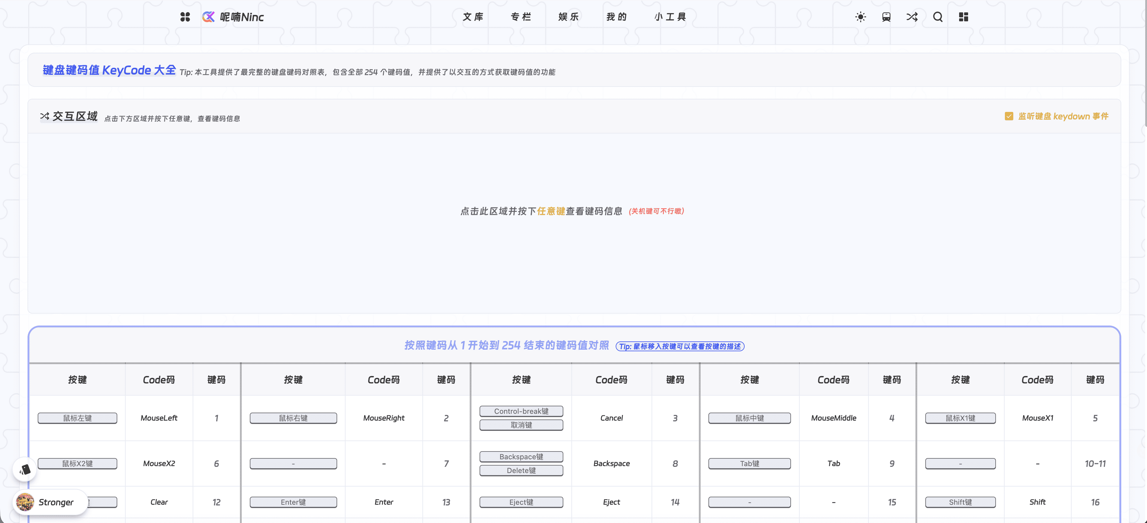Click the MouseMiddle code cell

tap(833, 418)
